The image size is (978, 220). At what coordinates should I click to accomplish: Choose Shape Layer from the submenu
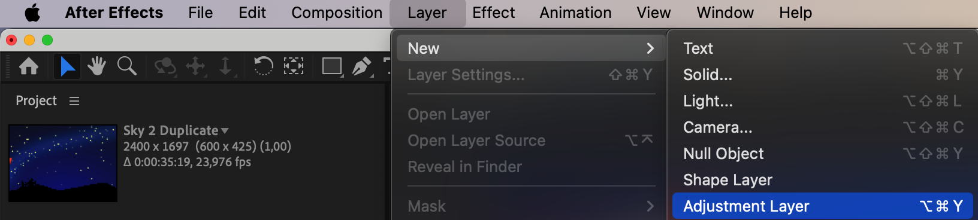822,180
